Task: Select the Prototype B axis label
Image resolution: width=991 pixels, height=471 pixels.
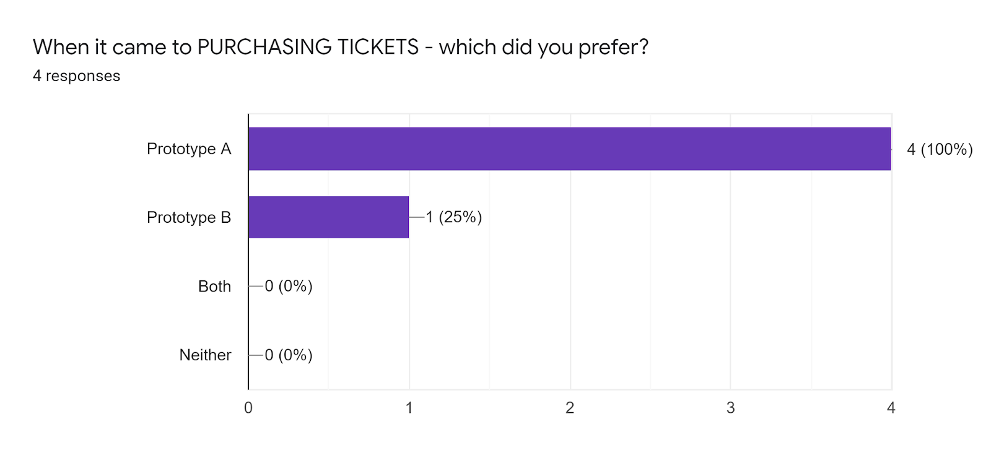Action: [189, 218]
